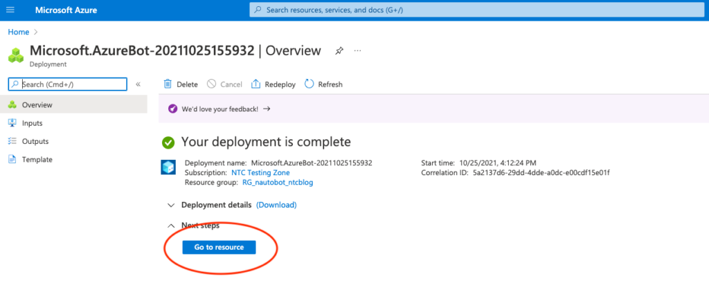709x294 pixels.
Task: Click the Inputs monitor icon
Action: [12, 123]
